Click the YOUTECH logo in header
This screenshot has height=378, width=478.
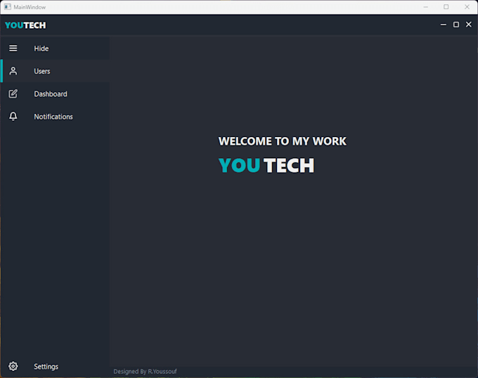[25, 25]
